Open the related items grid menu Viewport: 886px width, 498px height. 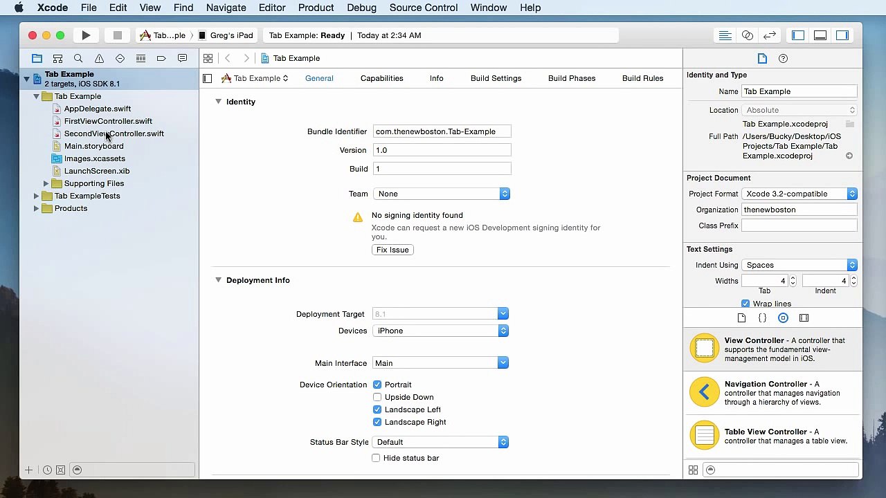pyautogui.click(x=208, y=59)
